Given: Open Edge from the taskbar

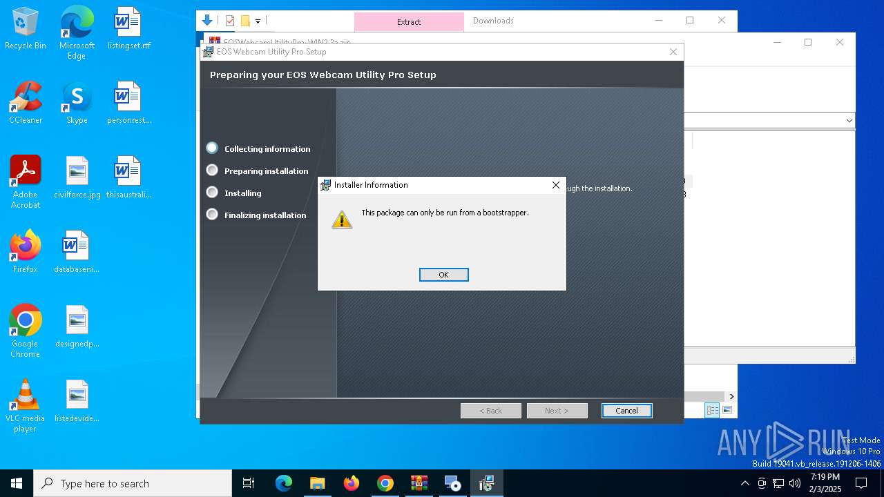Looking at the screenshot, I should 284,483.
